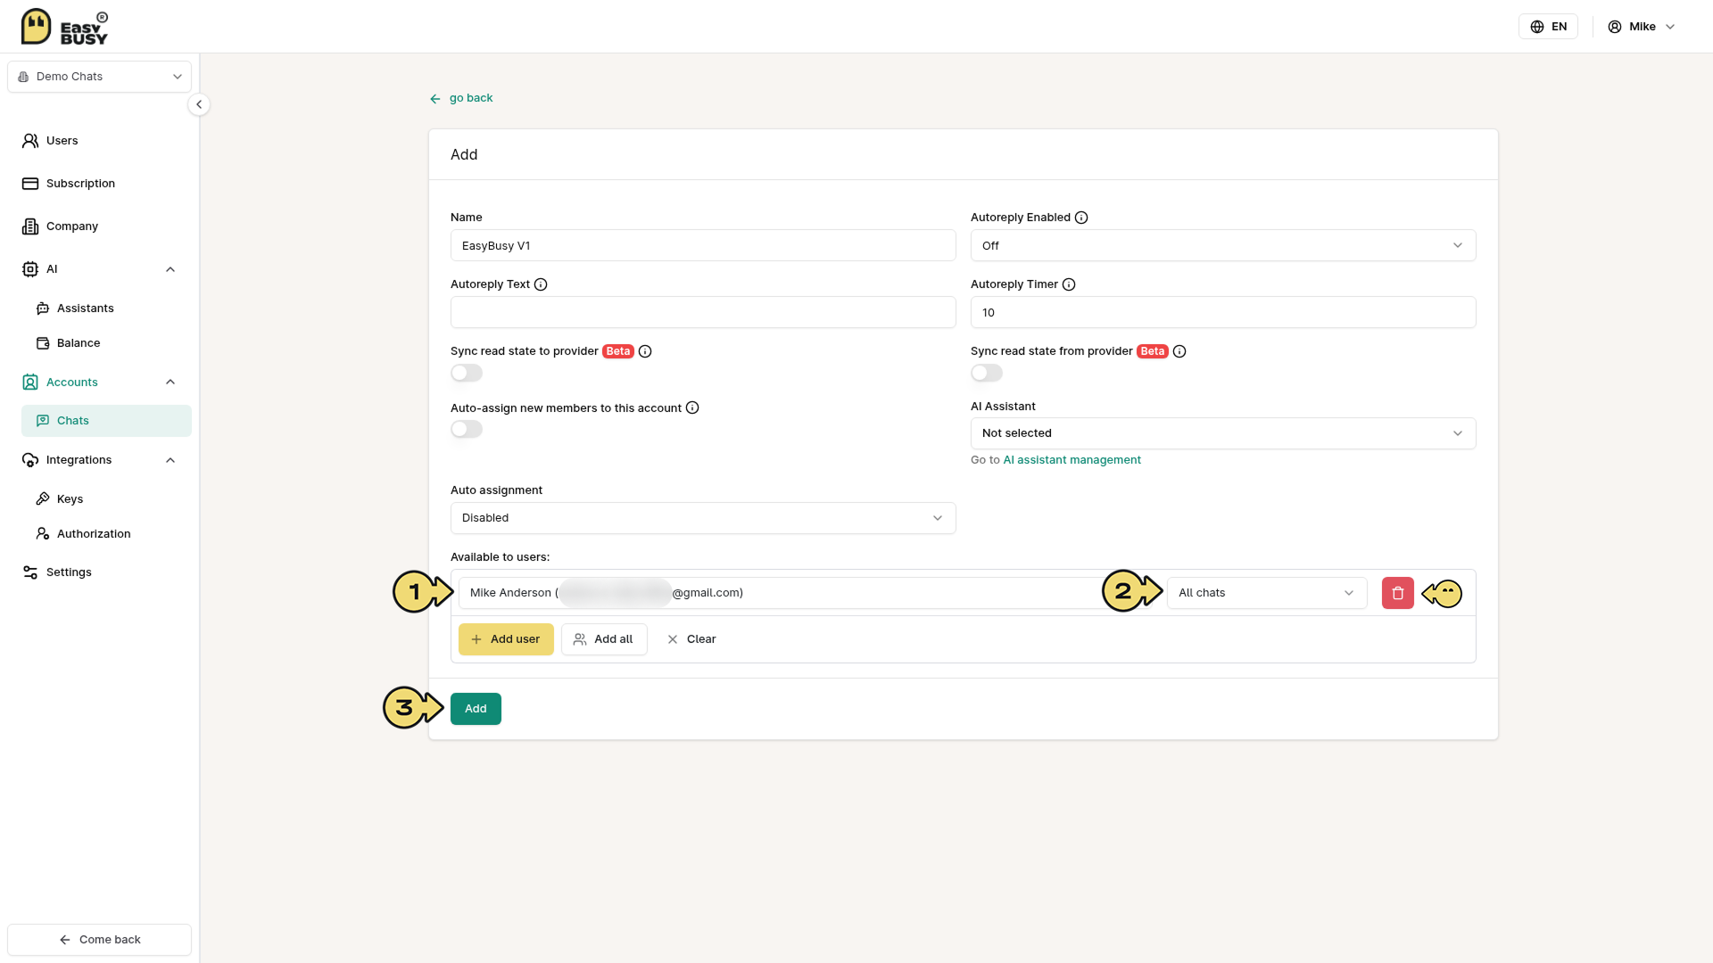Collapse the Accounts section chevron
Viewport: 1713px width, 963px height.
coord(170,383)
